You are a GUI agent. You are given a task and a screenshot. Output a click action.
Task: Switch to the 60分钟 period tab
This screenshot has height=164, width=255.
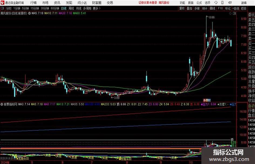55,8
